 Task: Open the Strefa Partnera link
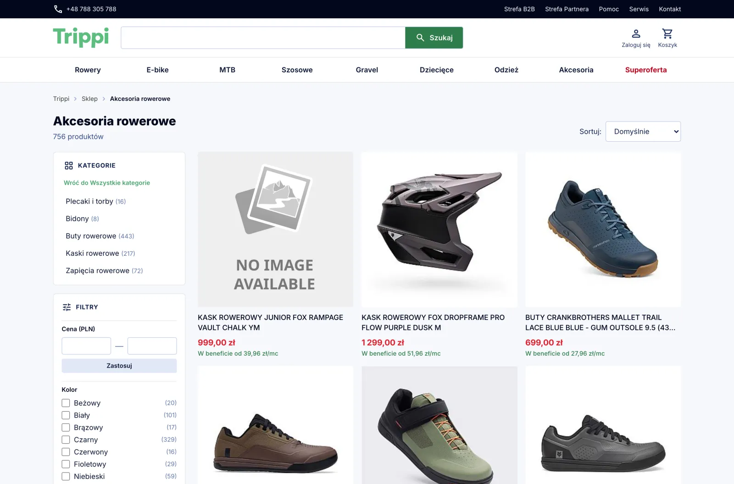567,9
